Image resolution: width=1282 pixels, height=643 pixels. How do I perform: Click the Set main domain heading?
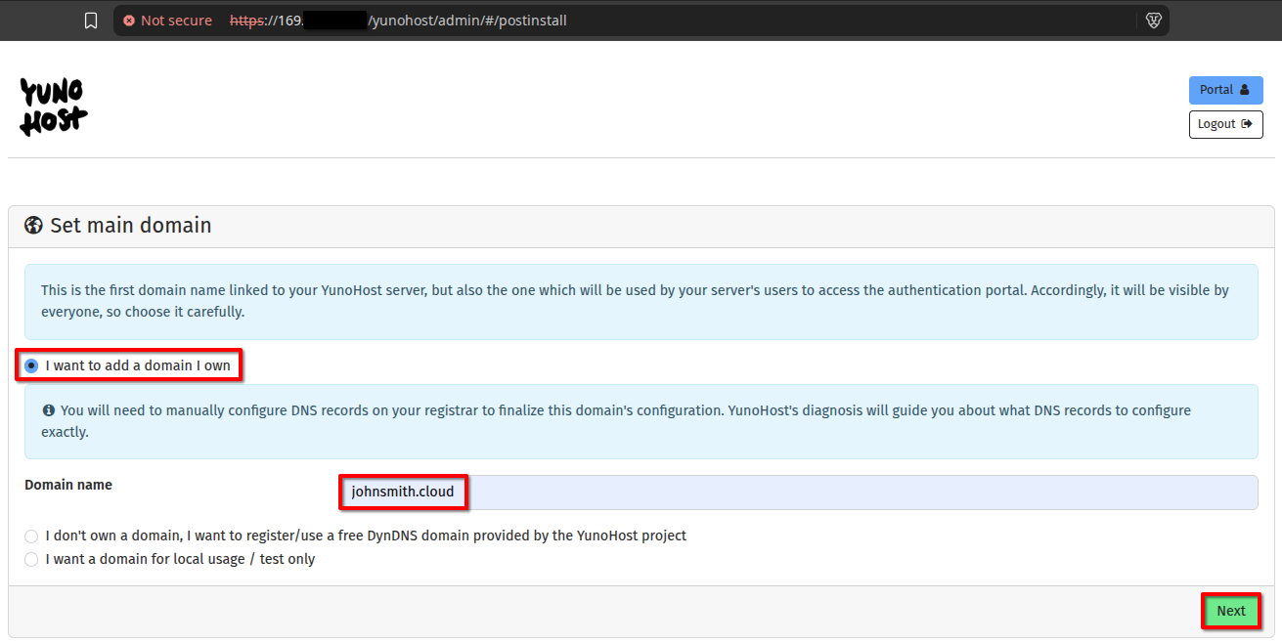pos(131,226)
